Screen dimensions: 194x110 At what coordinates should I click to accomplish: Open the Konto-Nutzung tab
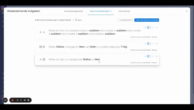click(124, 11)
